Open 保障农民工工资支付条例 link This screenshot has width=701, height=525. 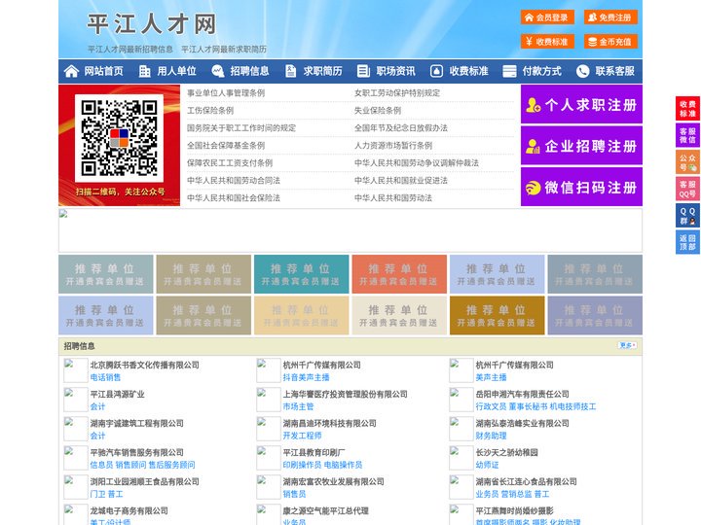230,163
